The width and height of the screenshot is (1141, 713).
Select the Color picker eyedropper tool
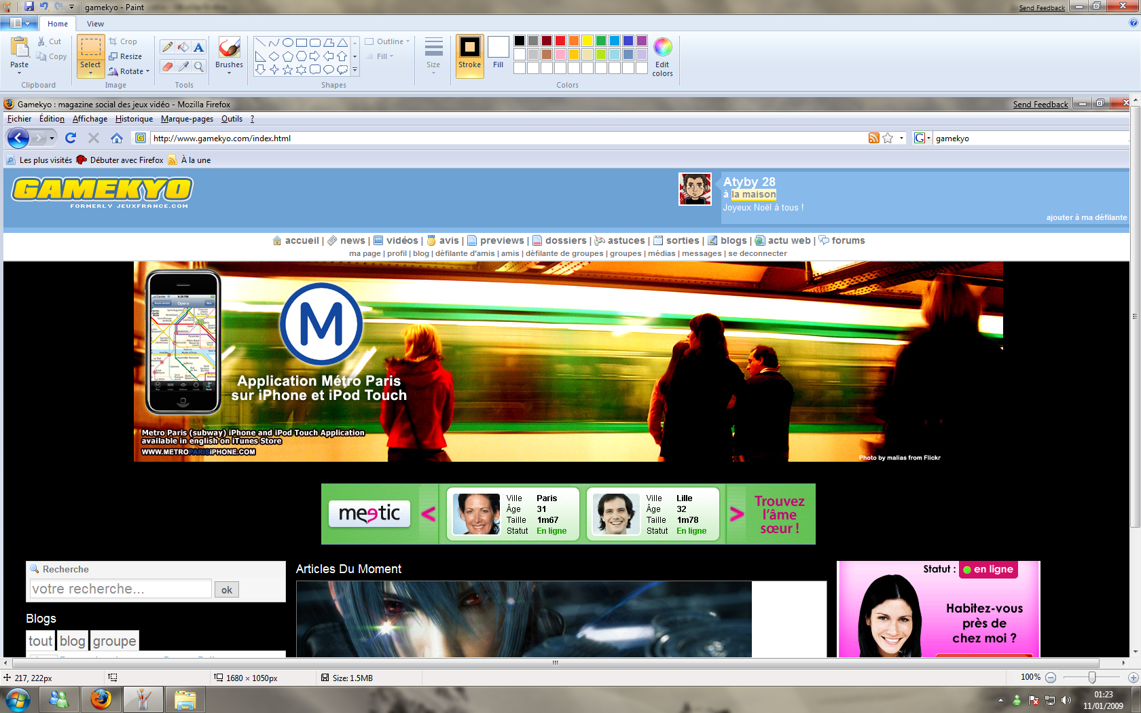(183, 66)
